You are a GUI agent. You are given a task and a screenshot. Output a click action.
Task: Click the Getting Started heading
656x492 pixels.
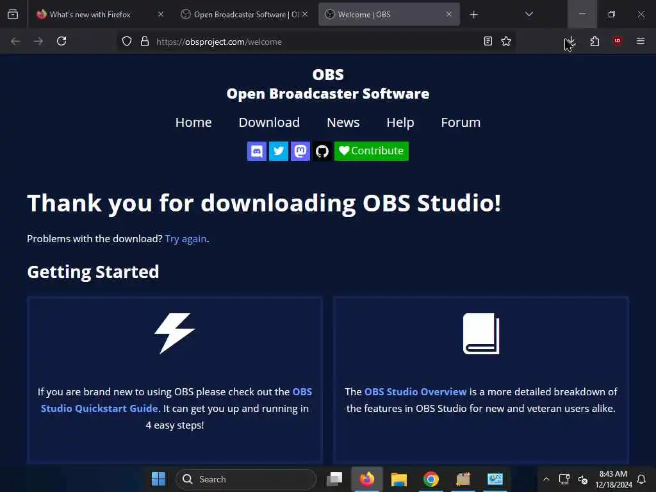tap(93, 272)
